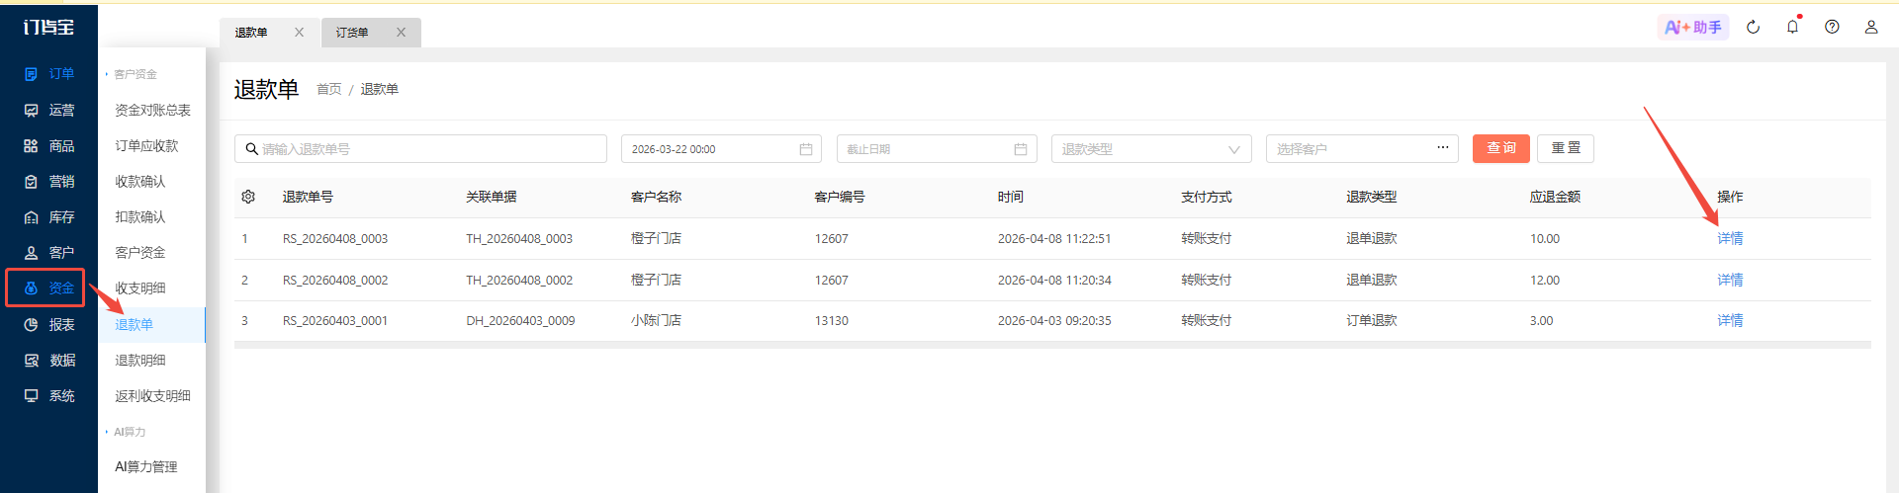Click the 订货宝 logo

click(x=48, y=27)
